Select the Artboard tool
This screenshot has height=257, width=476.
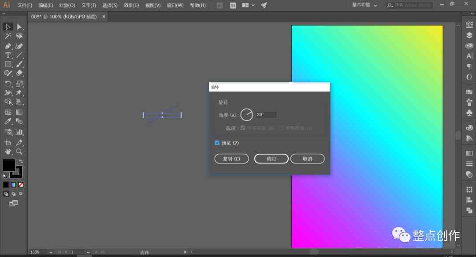pos(8,143)
